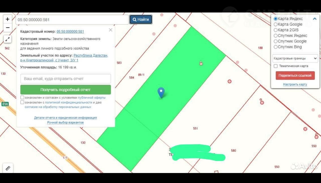Enable the Тематическая карта checkbox
Viewport: 321px width, 183px height.
(276, 66)
